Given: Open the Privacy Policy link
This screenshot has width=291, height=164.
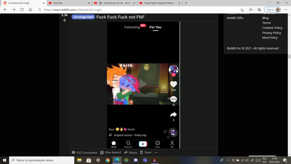Looking at the screenshot, I should pos(272,33).
